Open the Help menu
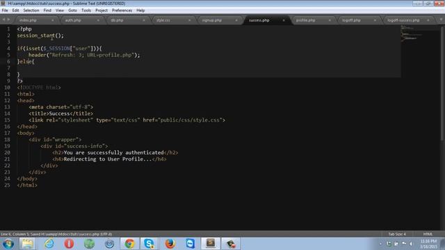 [x=140, y=10]
